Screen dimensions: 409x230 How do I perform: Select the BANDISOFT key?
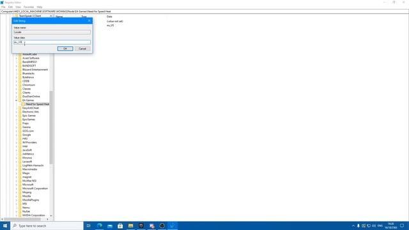29,66
